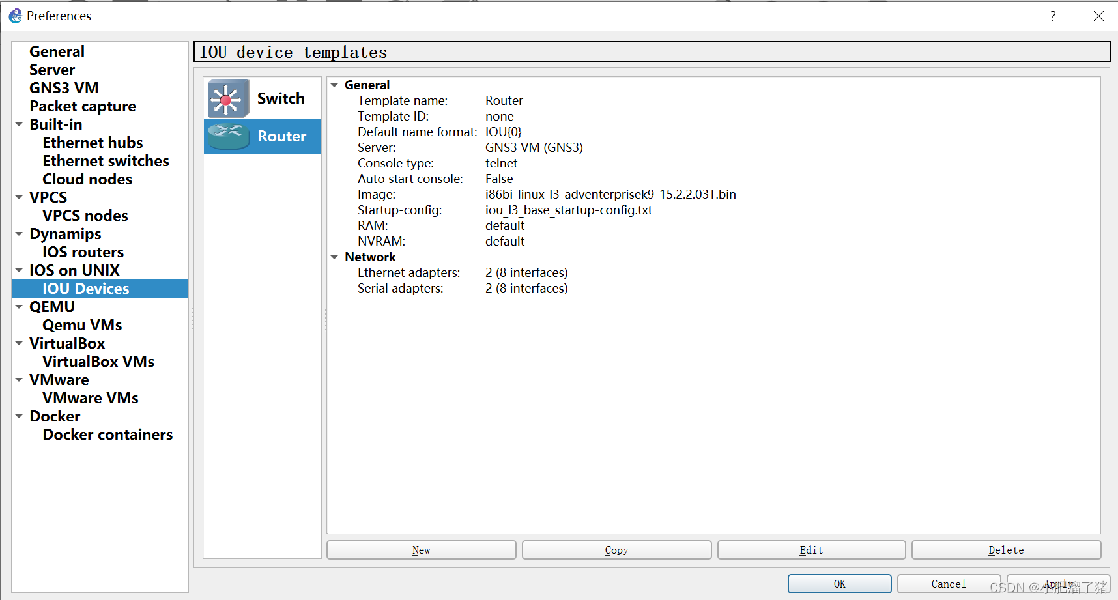Select VPCS nodes in the tree

coord(85,216)
